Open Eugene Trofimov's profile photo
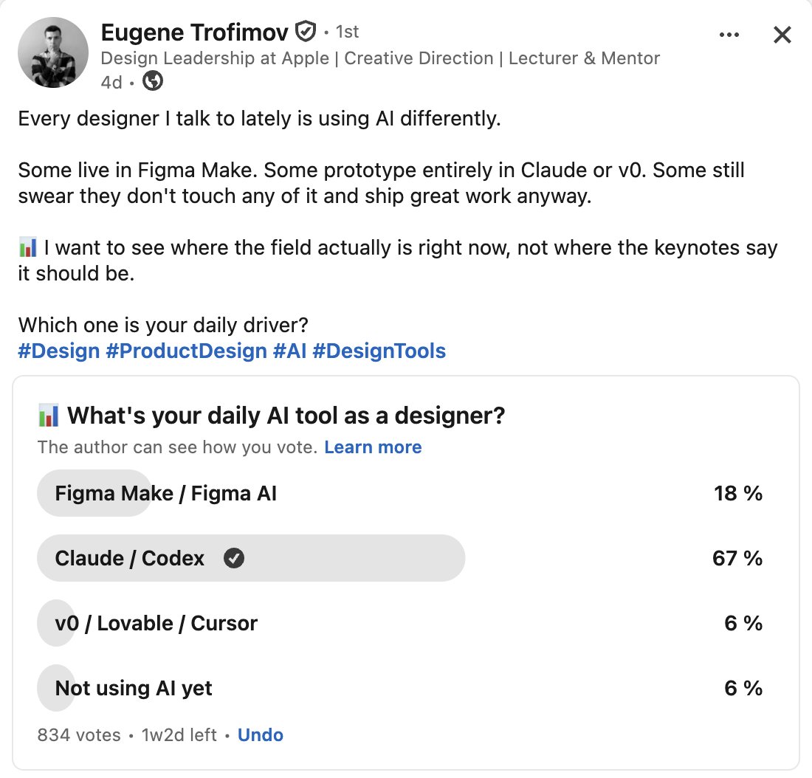This screenshot has height=778, width=812. [53, 52]
